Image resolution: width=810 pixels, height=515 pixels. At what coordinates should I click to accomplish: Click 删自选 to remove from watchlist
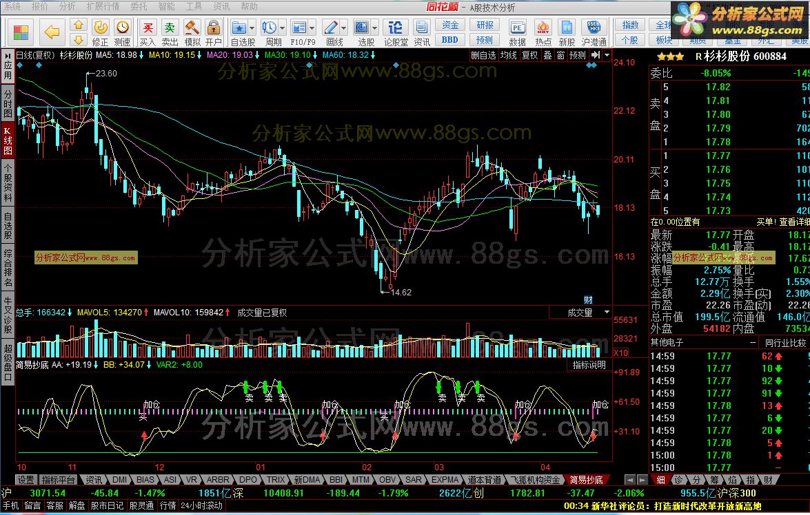click(x=483, y=55)
